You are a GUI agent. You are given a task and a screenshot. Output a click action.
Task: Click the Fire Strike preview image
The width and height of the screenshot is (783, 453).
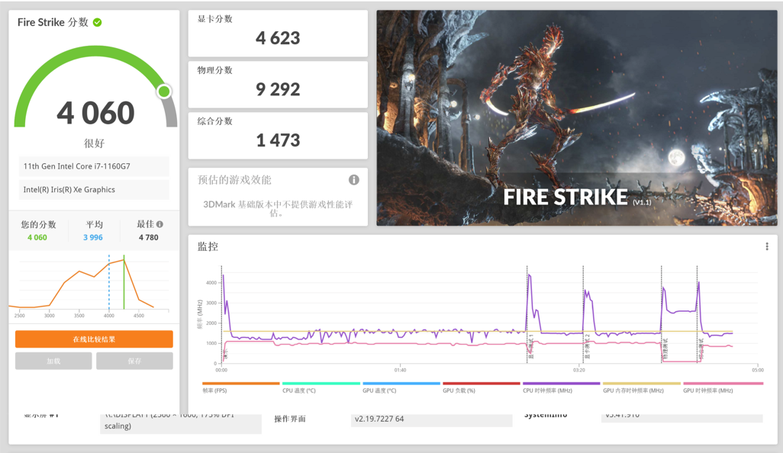tap(577, 117)
